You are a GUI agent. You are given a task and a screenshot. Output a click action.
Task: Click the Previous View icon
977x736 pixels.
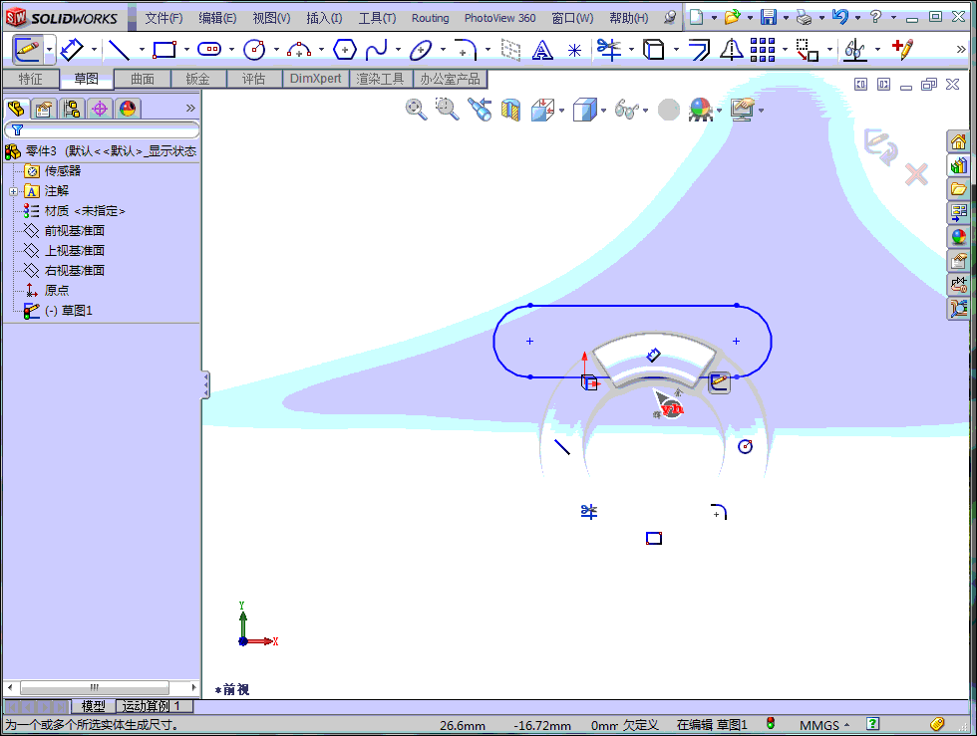coord(480,110)
